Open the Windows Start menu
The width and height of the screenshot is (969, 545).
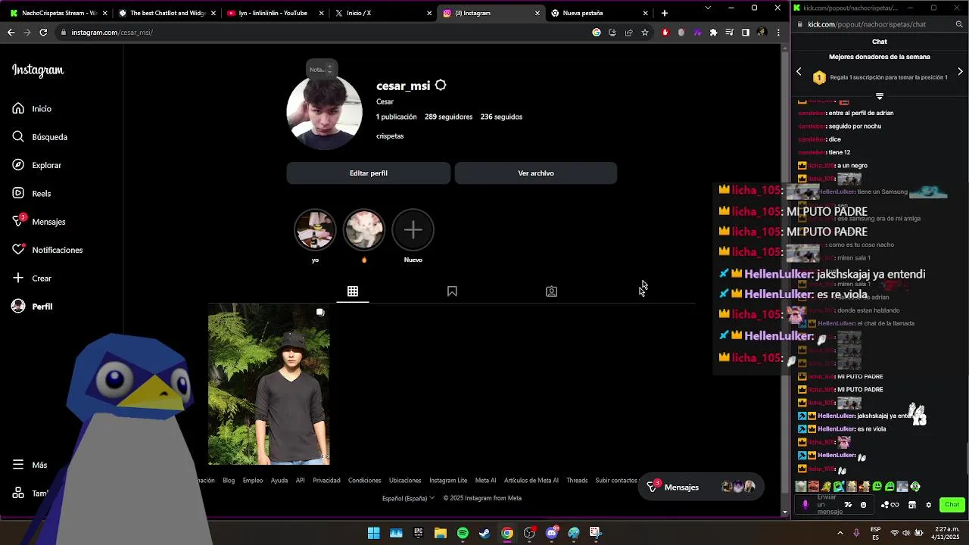tap(374, 533)
